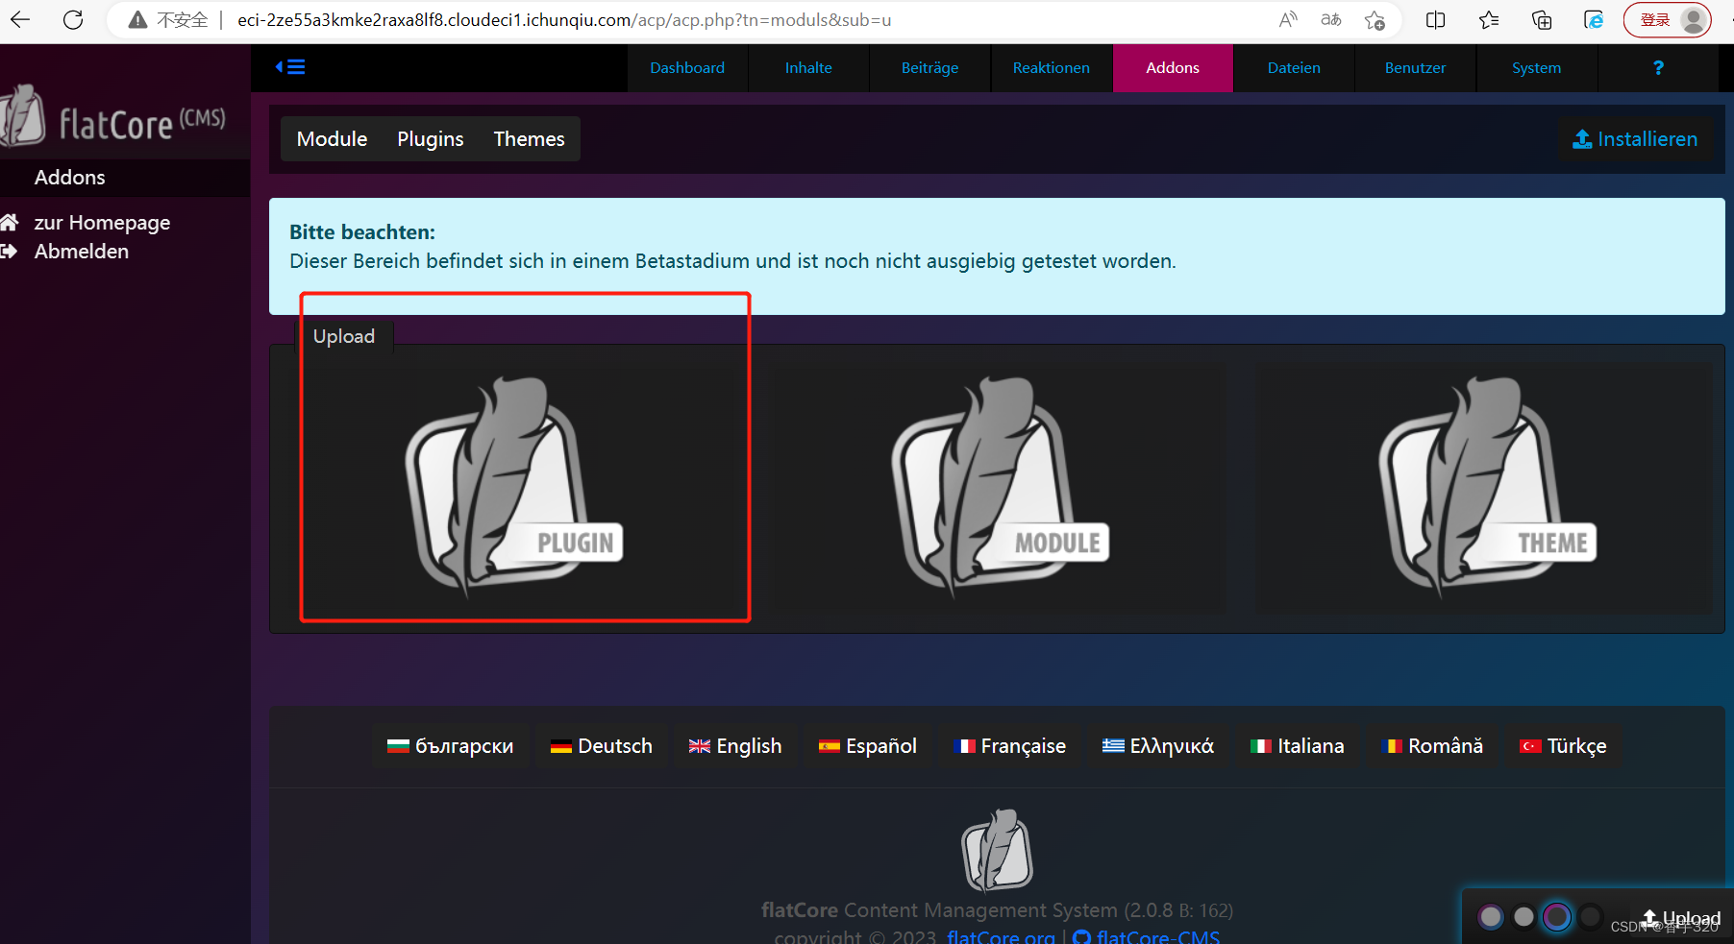Open the Reaktionen tab
Screen dimensions: 1734x944
tap(1052, 68)
